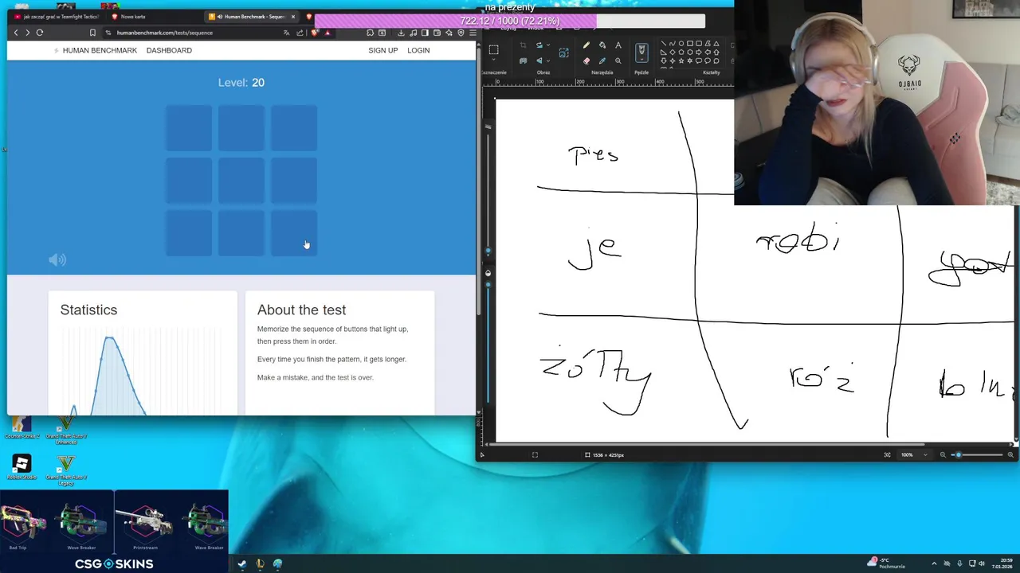Viewport: 1020px width, 573px height.
Task: Click the center square of the grid
Action: (x=241, y=181)
